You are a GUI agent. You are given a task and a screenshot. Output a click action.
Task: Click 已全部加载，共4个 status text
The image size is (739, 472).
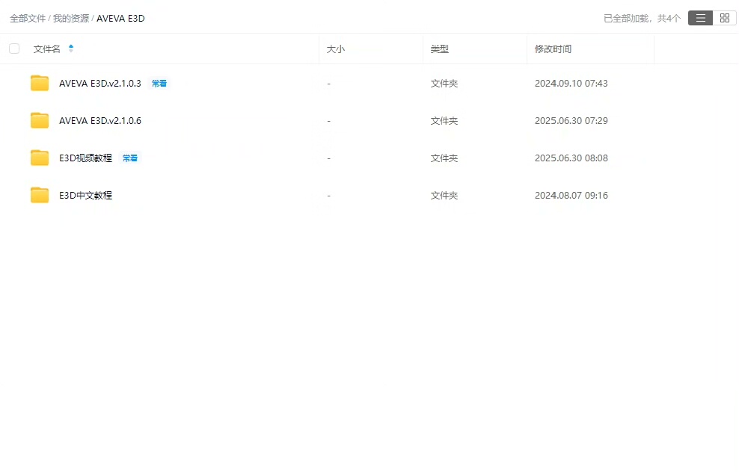click(x=642, y=19)
